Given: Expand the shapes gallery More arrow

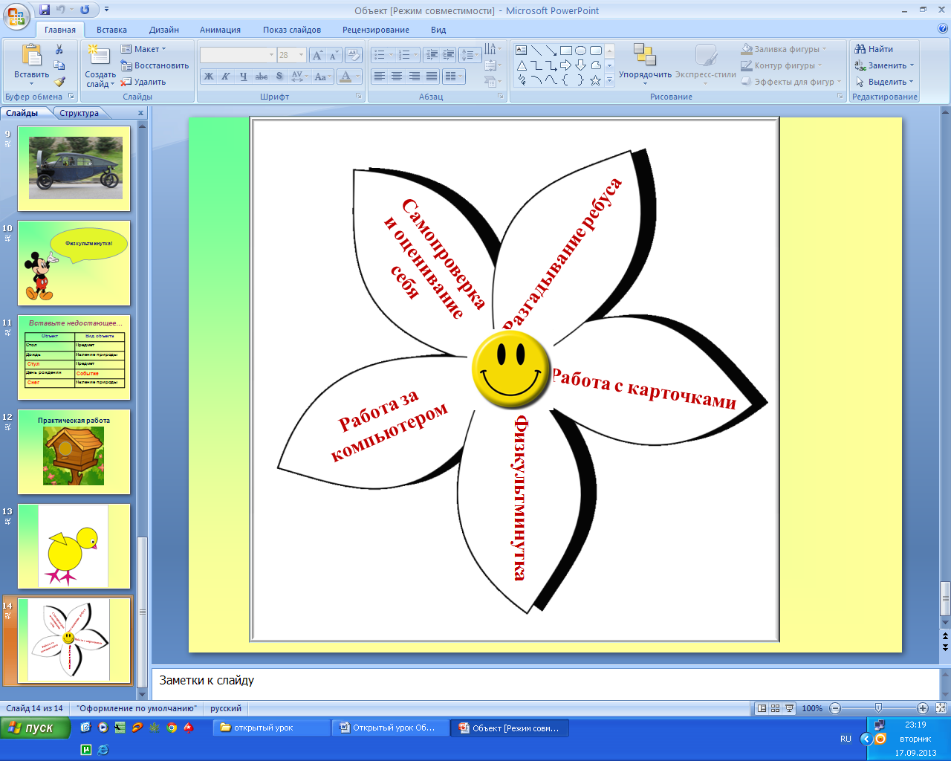Looking at the screenshot, I should tap(609, 80).
